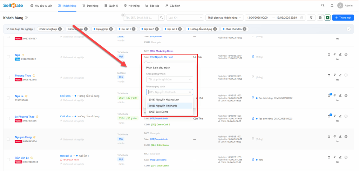Open the Thời gian tạo khách hàng dropdown
This screenshot has height=171, width=359.
point(224,18)
